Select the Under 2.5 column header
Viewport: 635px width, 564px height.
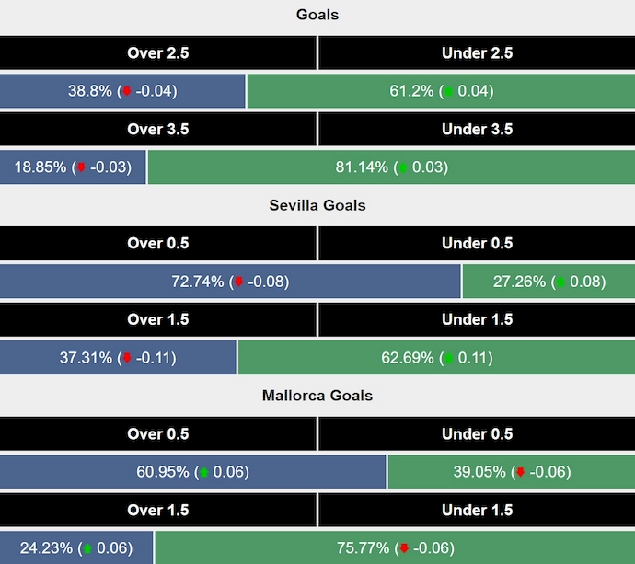tap(477, 52)
